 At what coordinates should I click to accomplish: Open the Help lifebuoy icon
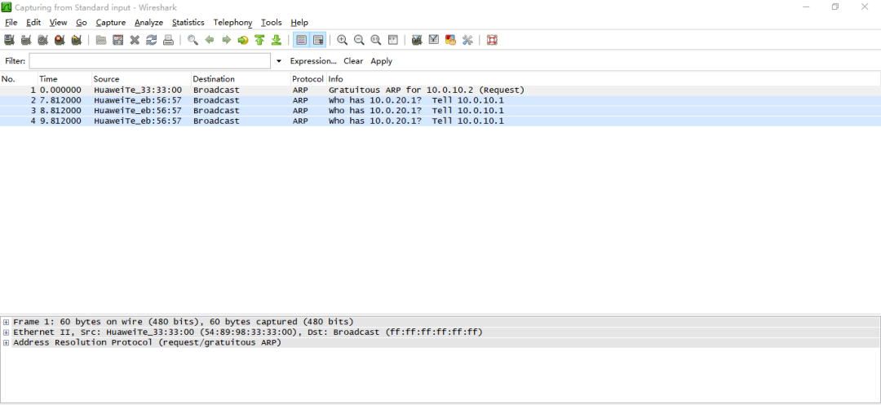(492, 40)
